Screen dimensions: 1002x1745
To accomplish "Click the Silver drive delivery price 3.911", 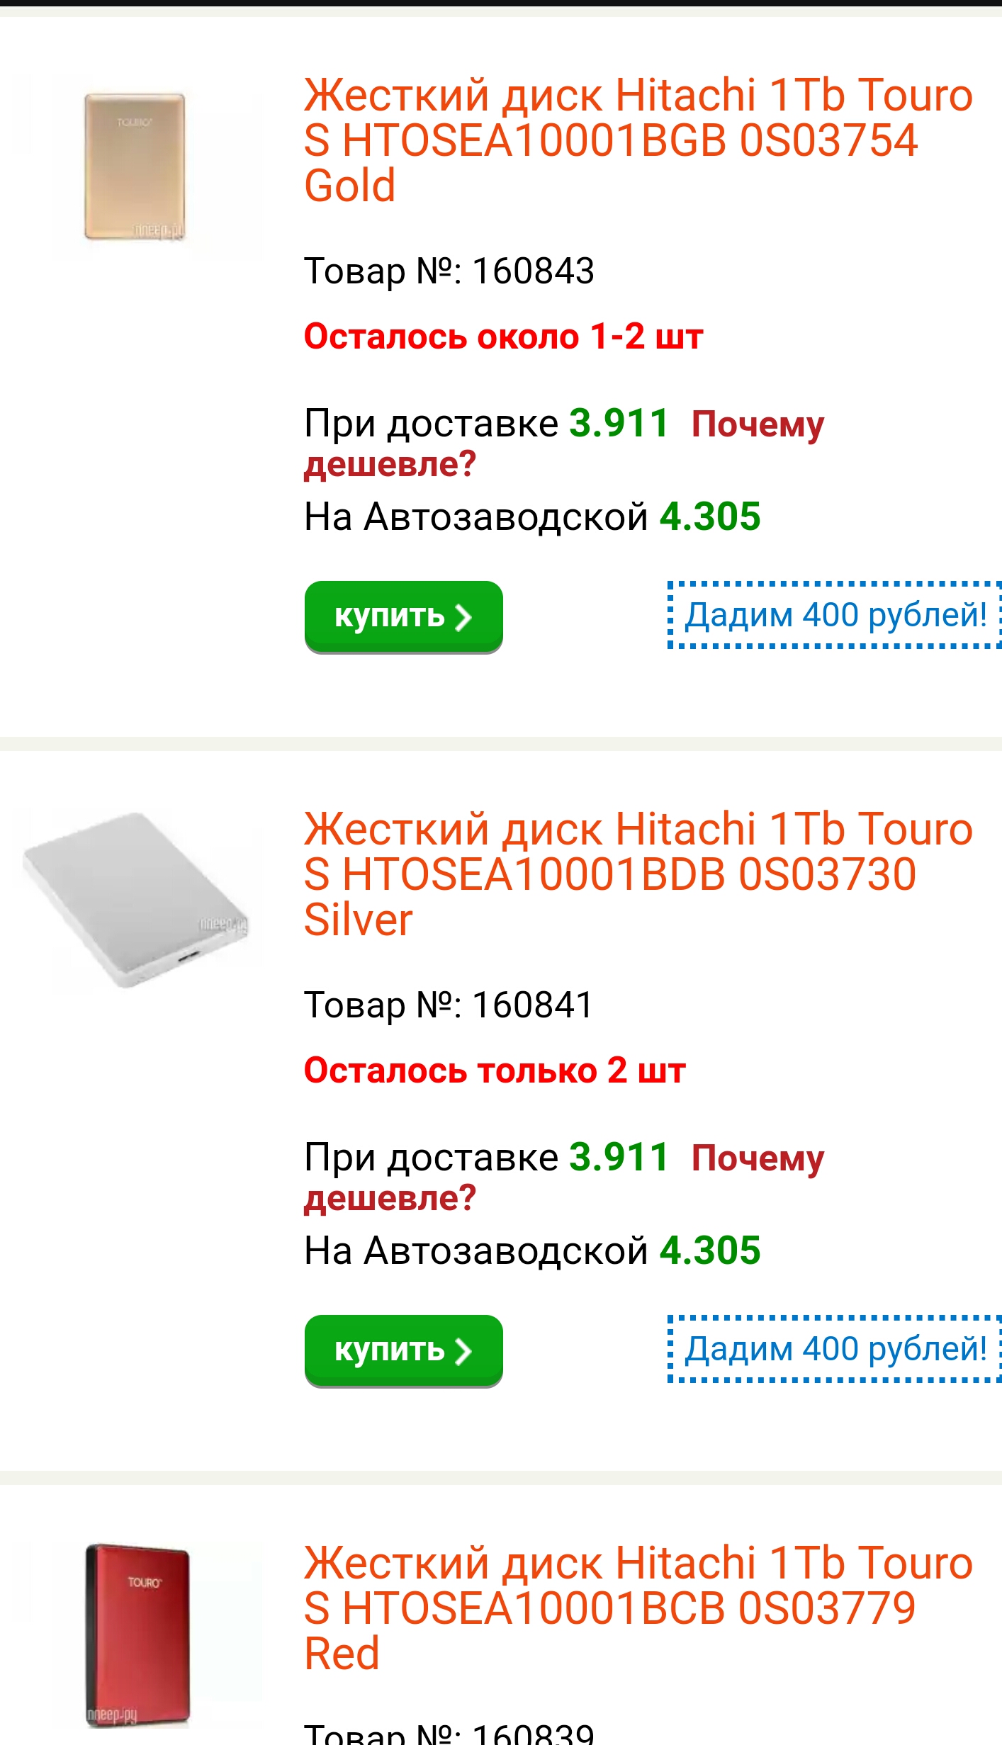I will click(x=619, y=1158).
